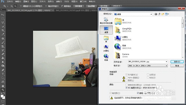
Task: Select the Pen tool
Action: (x=3, y=70)
